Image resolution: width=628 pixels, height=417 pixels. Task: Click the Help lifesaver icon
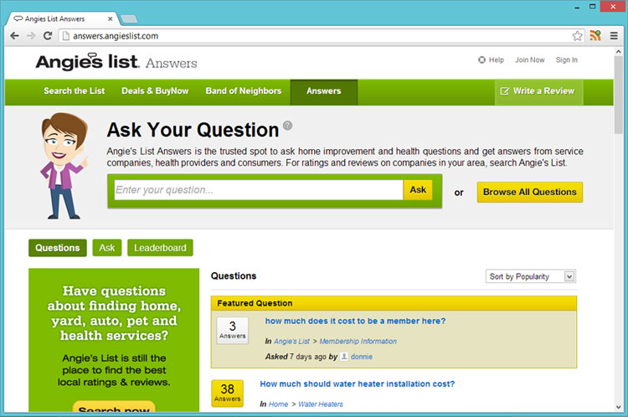tap(481, 59)
